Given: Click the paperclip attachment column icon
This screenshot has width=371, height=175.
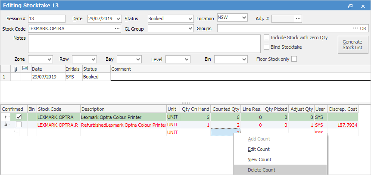Looking at the screenshot, I should pyautogui.click(x=15, y=69).
